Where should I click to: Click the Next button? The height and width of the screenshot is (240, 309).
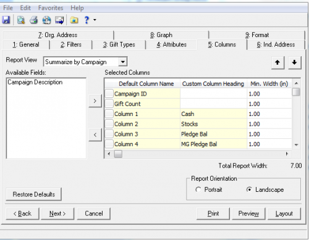click(x=57, y=213)
